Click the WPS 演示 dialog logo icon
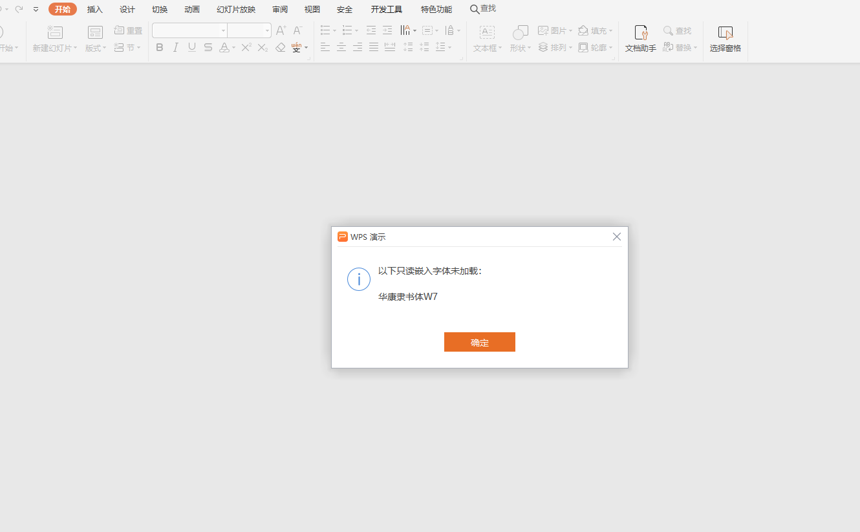 coord(343,237)
